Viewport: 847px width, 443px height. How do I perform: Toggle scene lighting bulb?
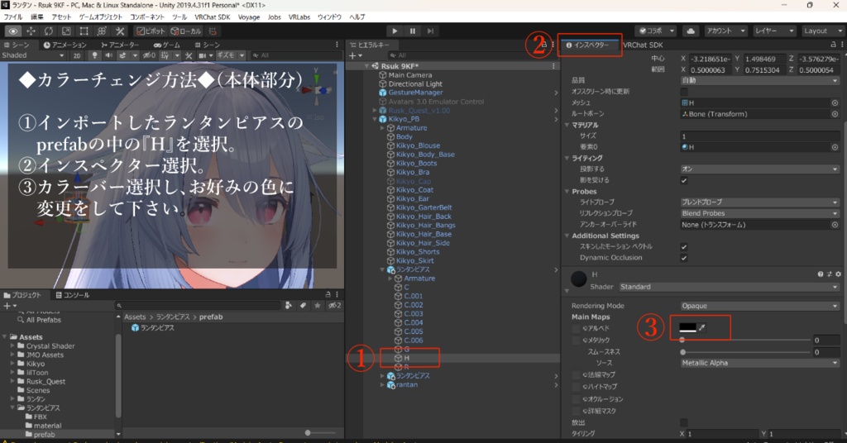coord(94,55)
